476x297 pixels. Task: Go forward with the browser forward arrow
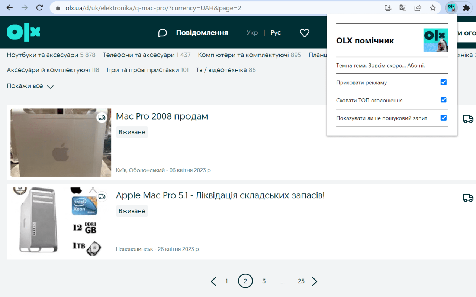pos(25,8)
